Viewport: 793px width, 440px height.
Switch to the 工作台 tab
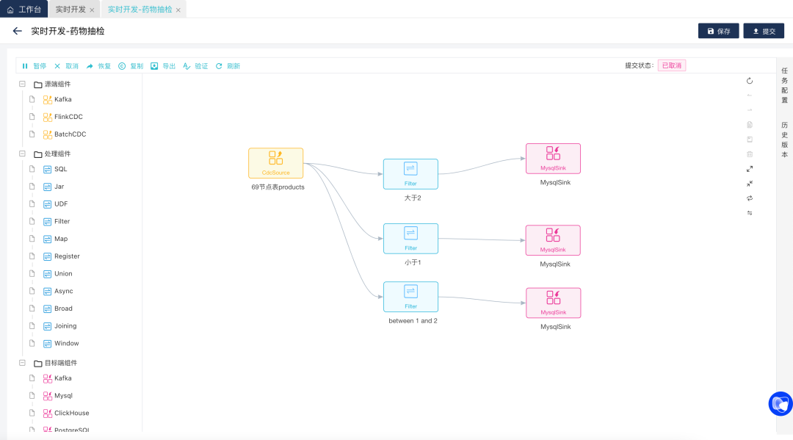click(x=24, y=10)
